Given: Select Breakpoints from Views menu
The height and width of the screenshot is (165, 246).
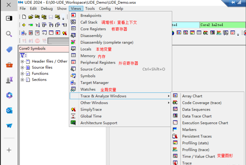Looking at the screenshot, I should click(x=120, y=16).
